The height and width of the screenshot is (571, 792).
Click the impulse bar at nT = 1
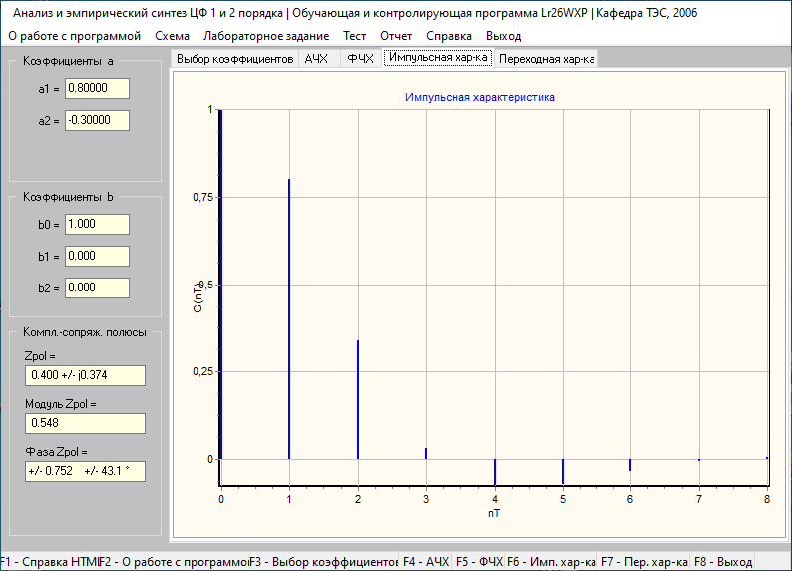(x=289, y=319)
